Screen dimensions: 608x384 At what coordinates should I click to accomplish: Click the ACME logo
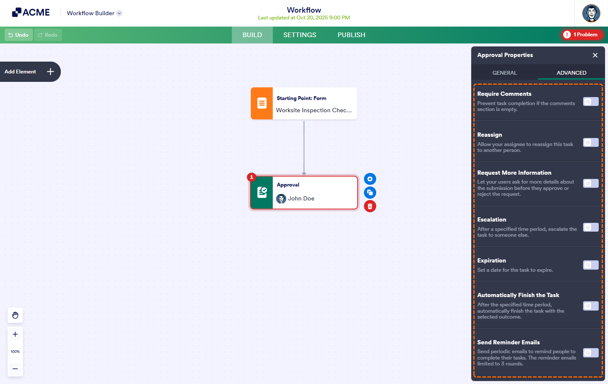pos(31,13)
